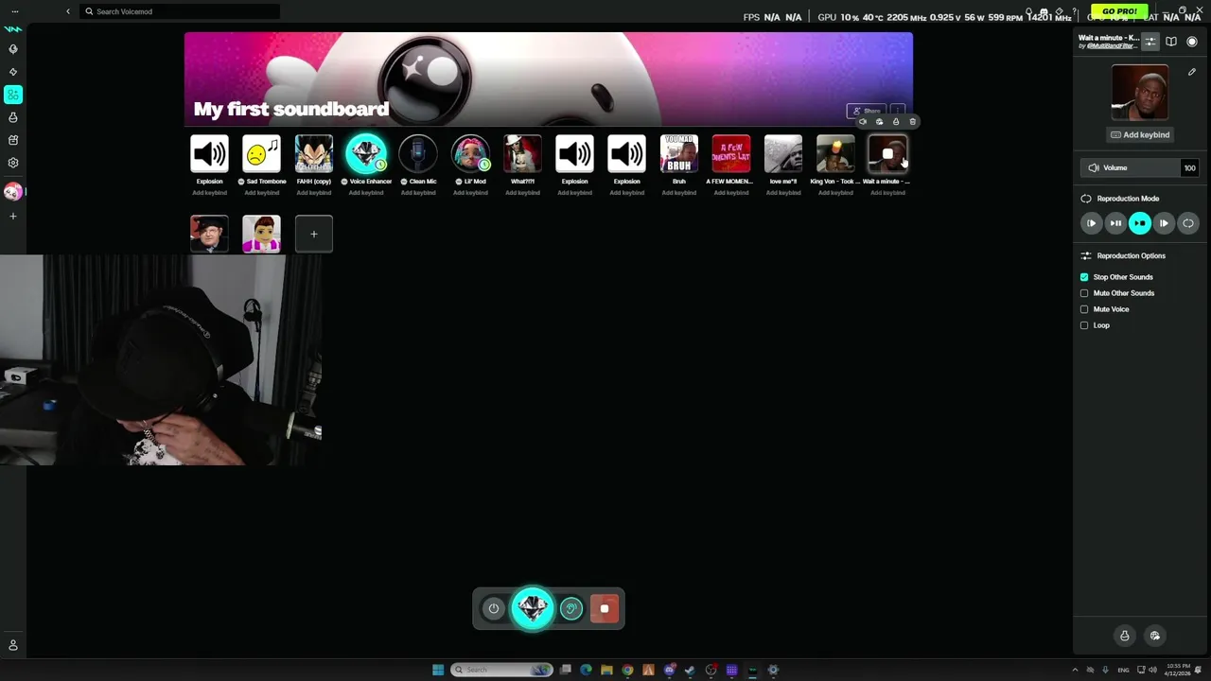Open pink avatar sidebar icon
This screenshot has height=681, width=1211.
(x=12, y=192)
